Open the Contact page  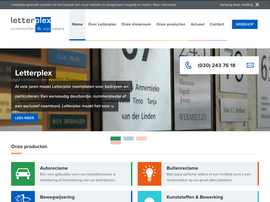217,24
